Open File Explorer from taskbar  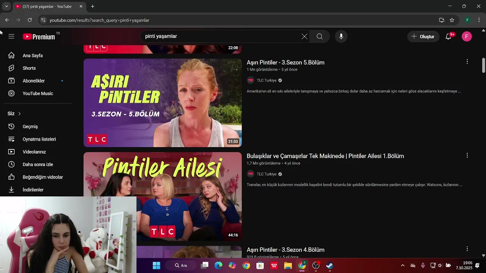point(288,265)
